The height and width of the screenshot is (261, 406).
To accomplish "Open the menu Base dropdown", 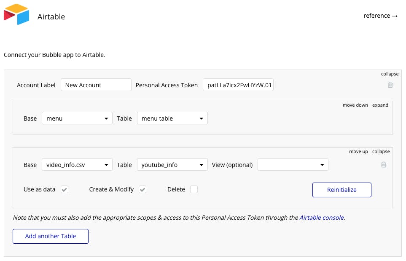I will pyautogui.click(x=77, y=118).
